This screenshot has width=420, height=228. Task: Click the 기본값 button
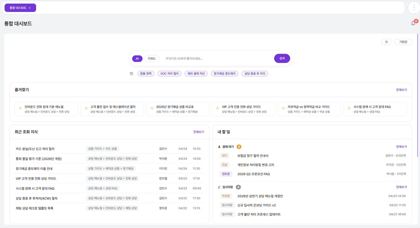pos(403,42)
